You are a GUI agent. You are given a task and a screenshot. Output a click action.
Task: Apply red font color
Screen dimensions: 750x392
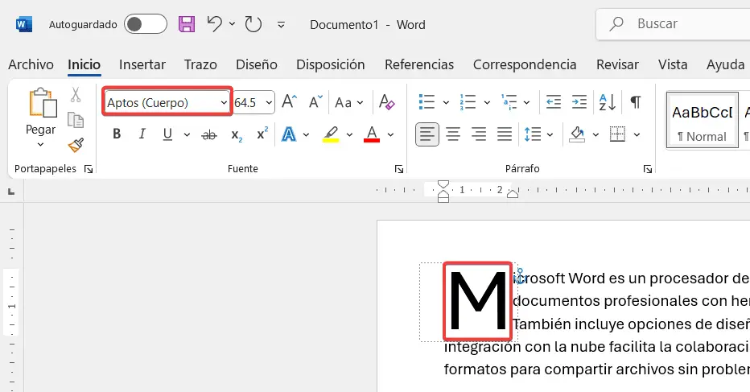(372, 134)
